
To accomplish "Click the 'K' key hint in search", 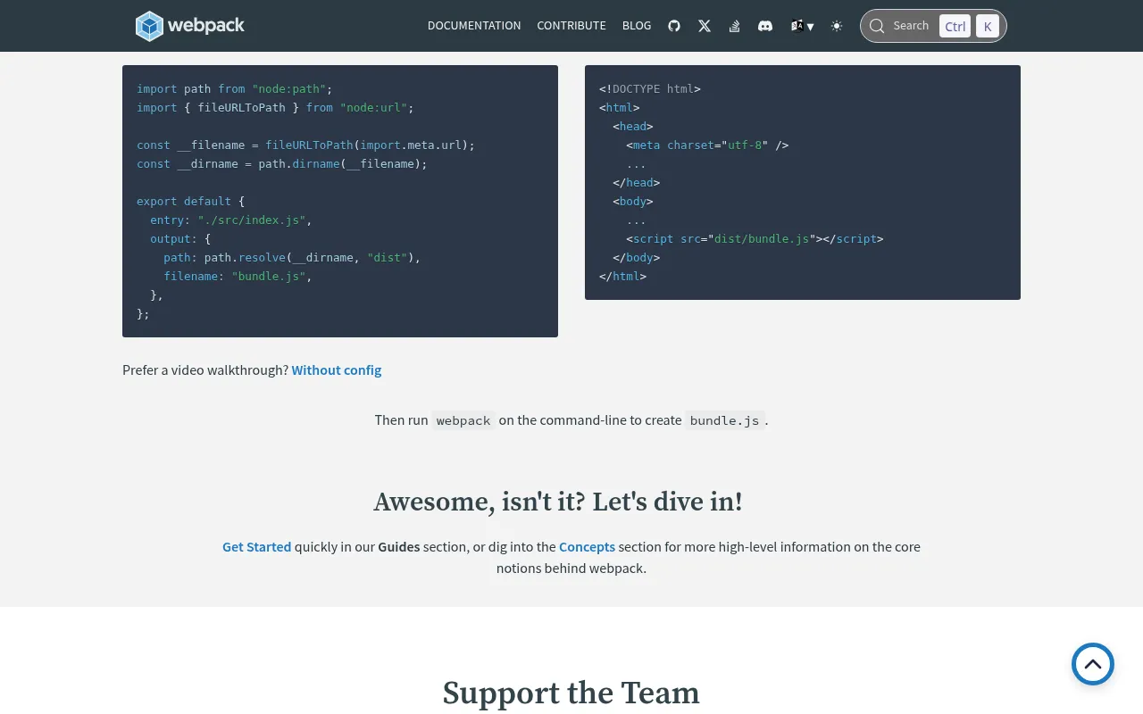I will tap(988, 26).
